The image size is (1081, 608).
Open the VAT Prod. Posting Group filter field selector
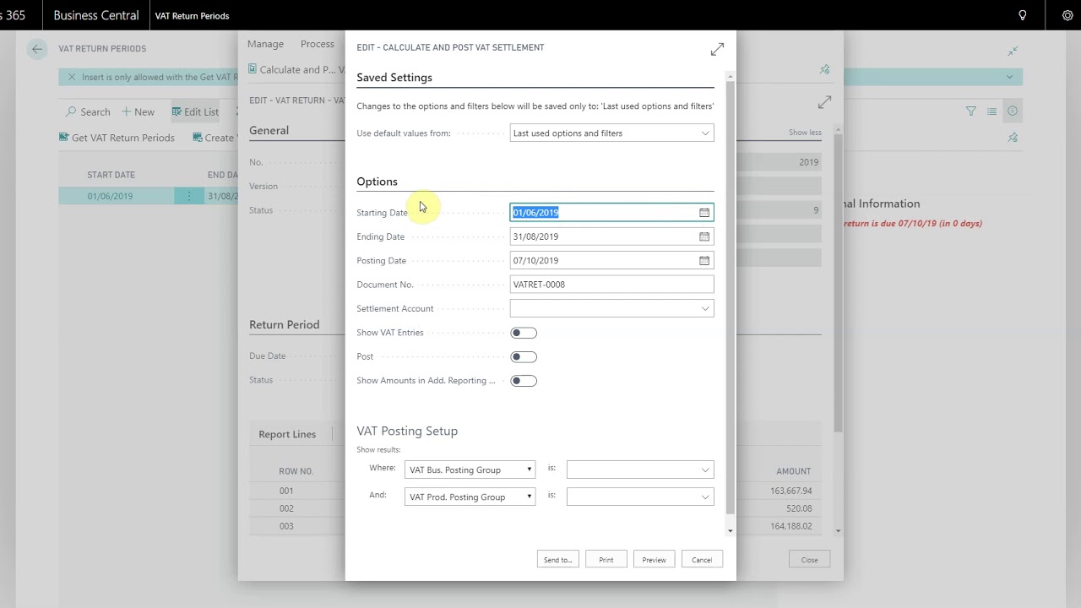470,497
